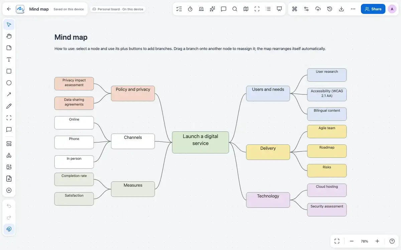
Task: Open more tools with the plus icon
Action: 9,190
